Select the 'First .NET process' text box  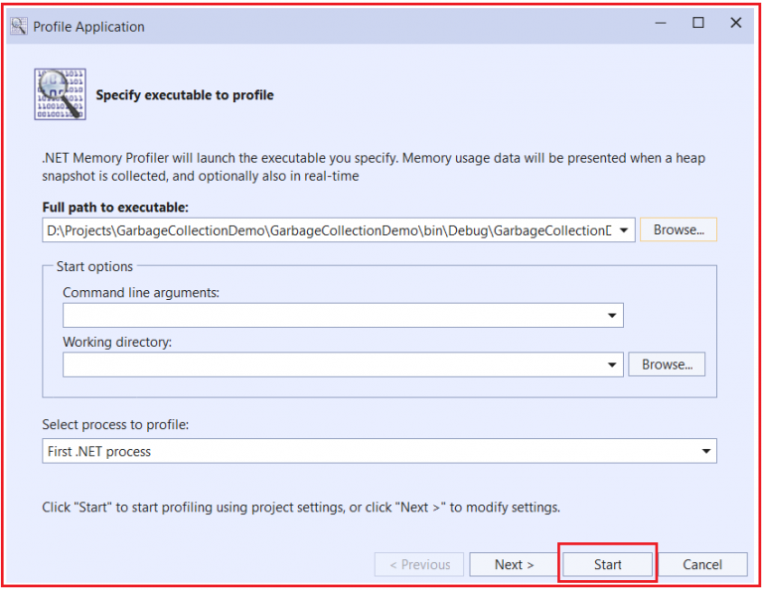[x=380, y=451]
